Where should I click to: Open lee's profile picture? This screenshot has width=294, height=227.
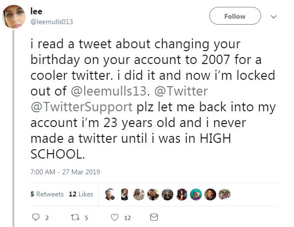pos(14,17)
